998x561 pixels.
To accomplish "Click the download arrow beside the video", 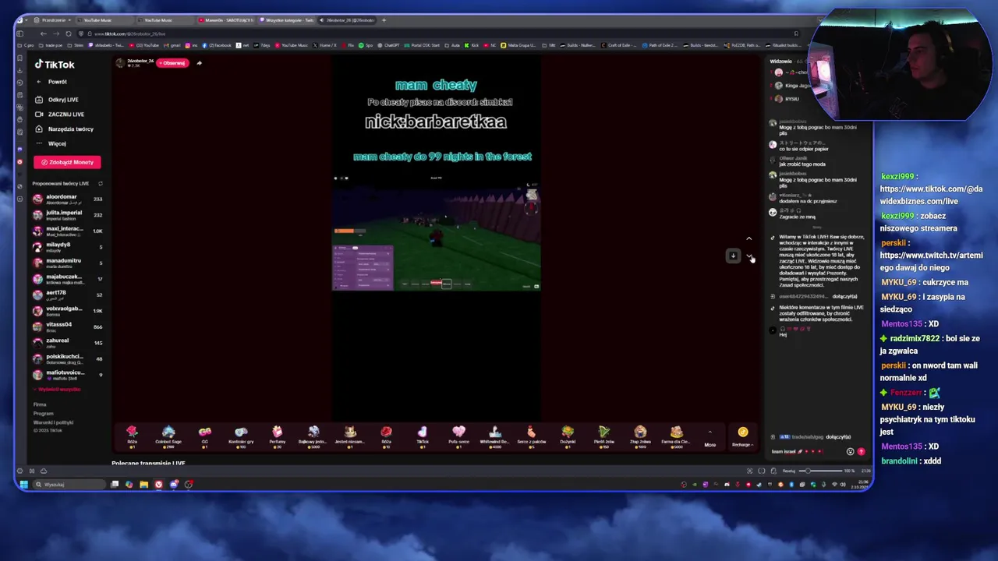I will pyautogui.click(x=733, y=256).
